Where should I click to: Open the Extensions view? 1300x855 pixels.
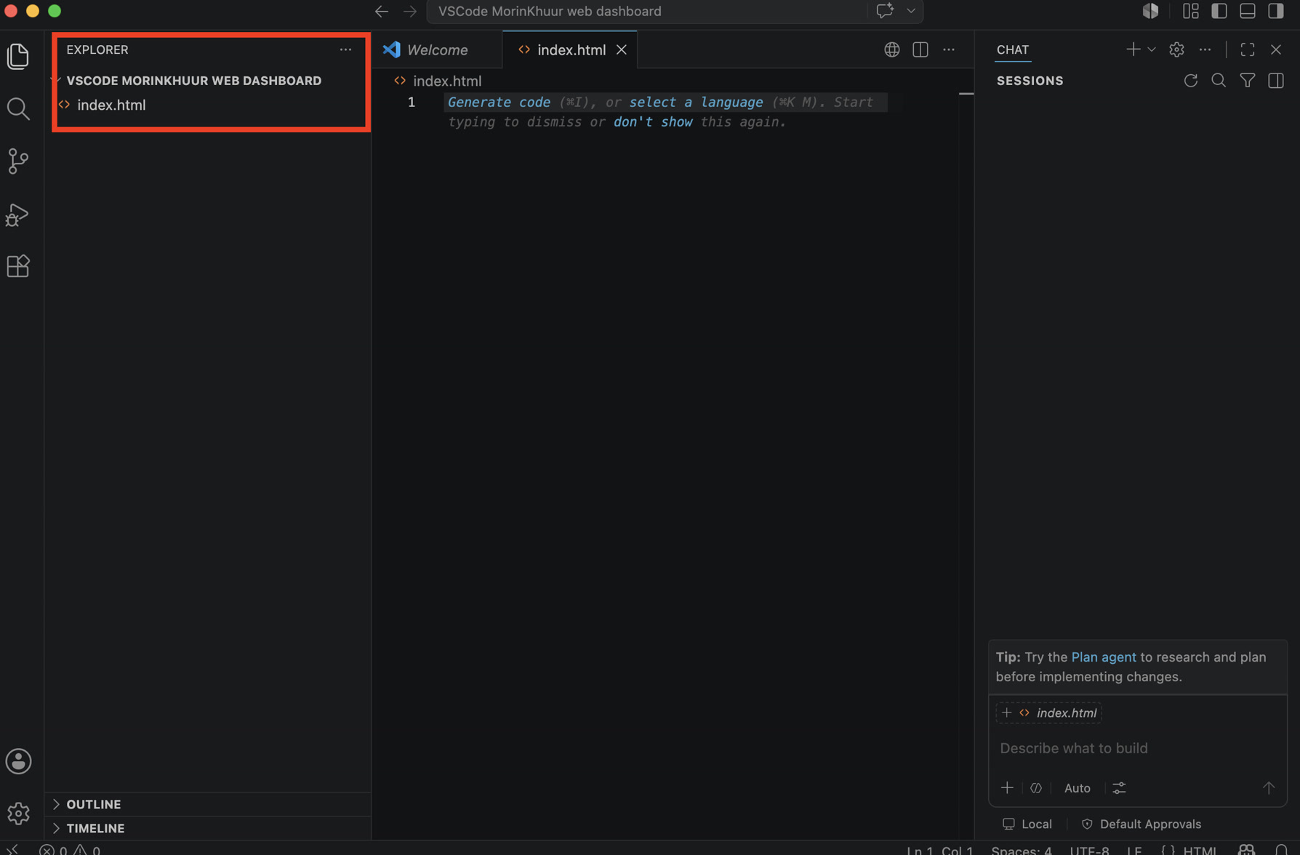point(18,266)
